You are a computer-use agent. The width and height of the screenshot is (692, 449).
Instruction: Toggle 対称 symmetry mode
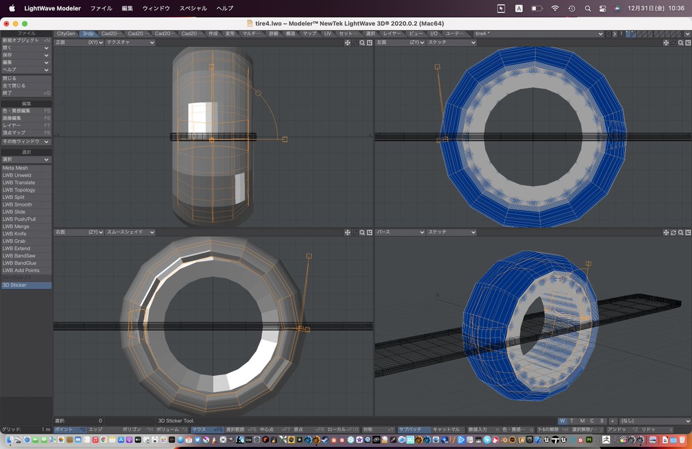[x=379, y=429]
